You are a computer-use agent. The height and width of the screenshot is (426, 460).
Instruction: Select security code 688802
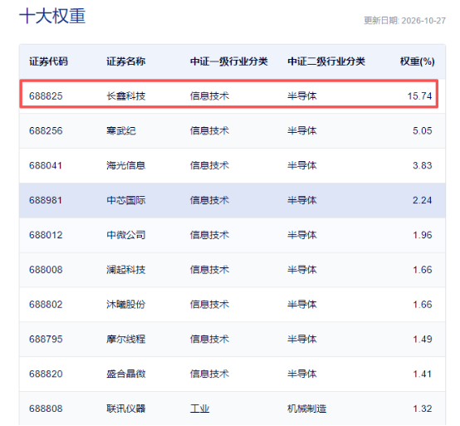[46, 304]
